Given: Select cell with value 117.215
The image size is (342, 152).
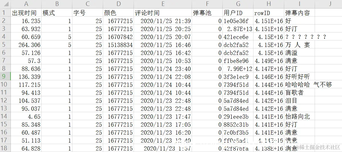Looking at the screenshot, I should (26, 85).
